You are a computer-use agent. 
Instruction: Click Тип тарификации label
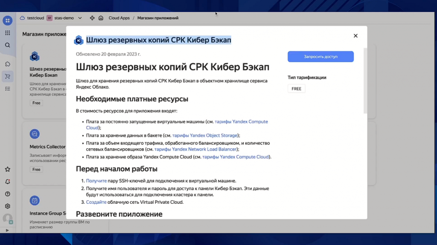307,78
